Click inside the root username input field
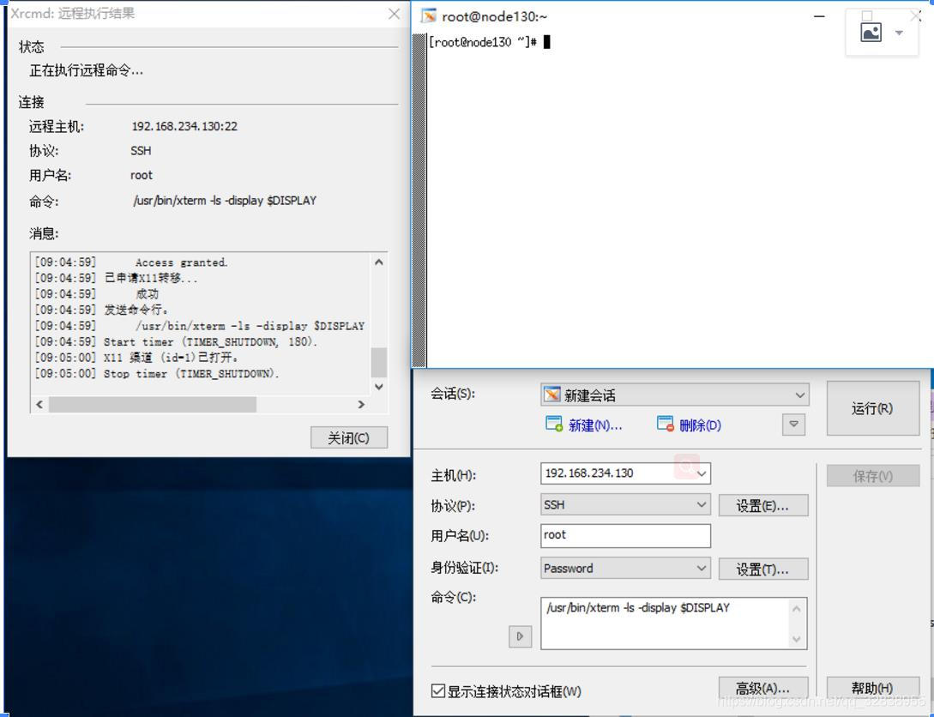The height and width of the screenshot is (717, 934). pyautogui.click(x=624, y=535)
